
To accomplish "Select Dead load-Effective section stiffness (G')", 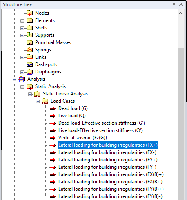I will pos(102,123).
